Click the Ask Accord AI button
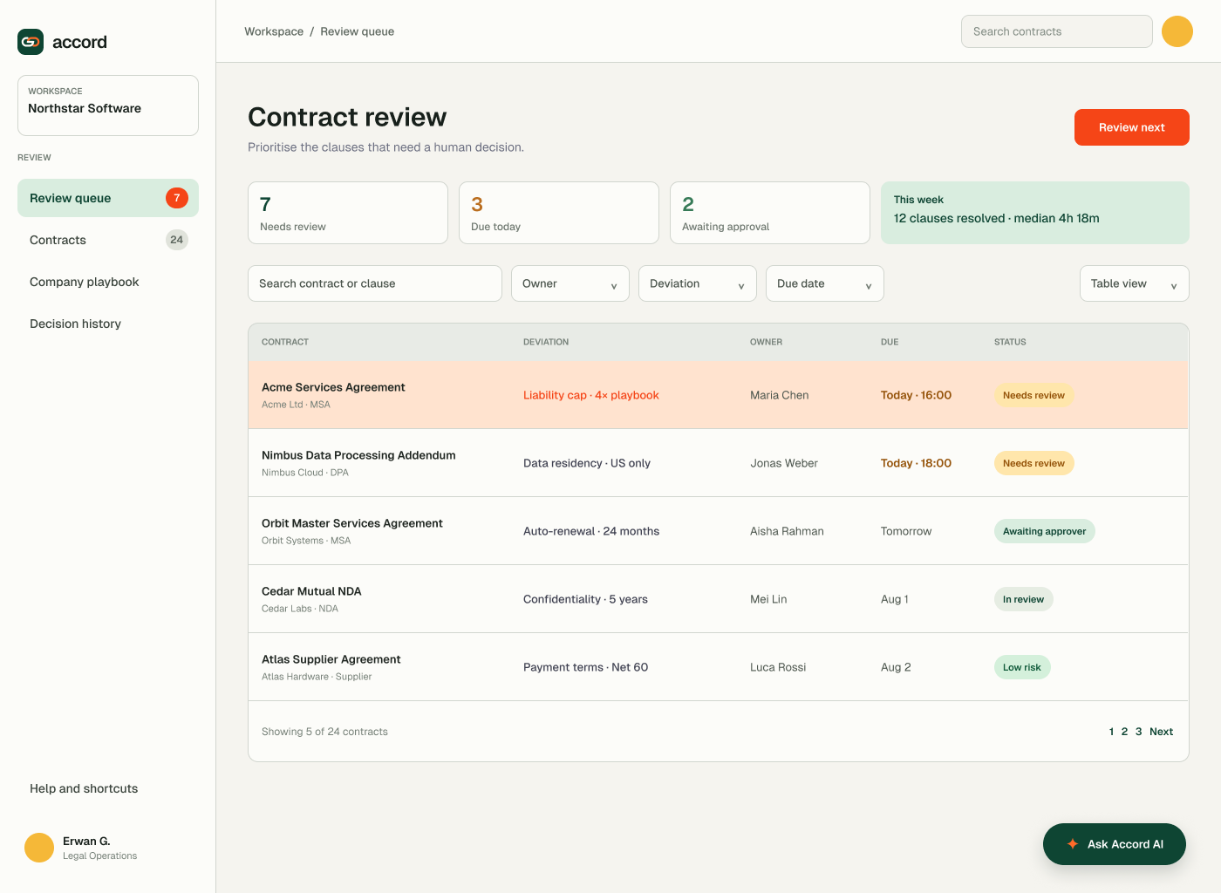Screen dimensions: 1221x893 (1115, 844)
